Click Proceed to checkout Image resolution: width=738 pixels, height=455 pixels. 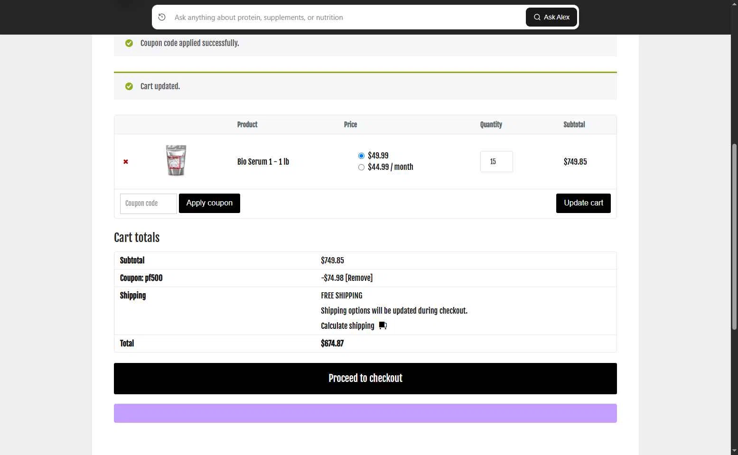coord(365,379)
